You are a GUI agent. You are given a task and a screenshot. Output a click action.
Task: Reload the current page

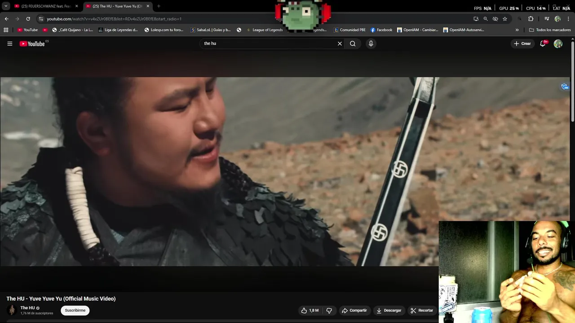[x=28, y=19]
